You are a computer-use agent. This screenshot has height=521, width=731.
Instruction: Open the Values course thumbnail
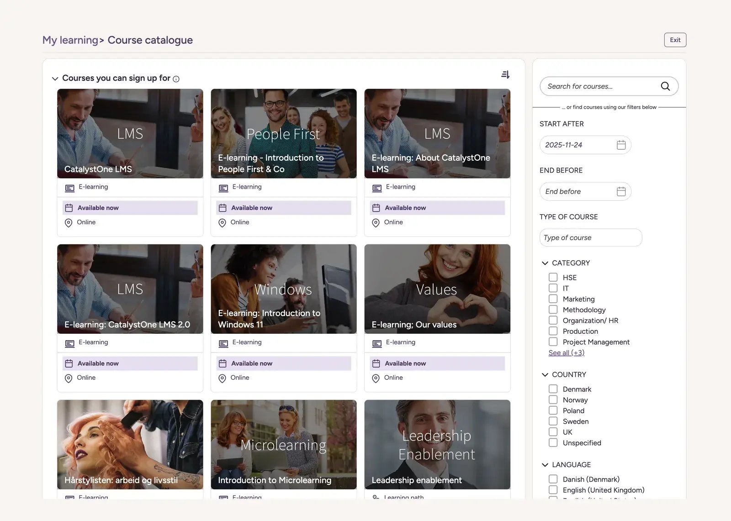tap(437, 289)
